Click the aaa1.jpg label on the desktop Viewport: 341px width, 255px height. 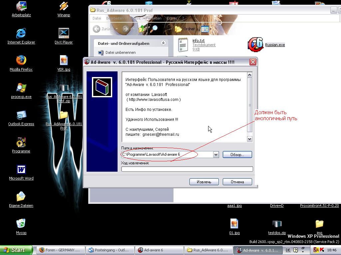pyautogui.click(x=234, y=206)
